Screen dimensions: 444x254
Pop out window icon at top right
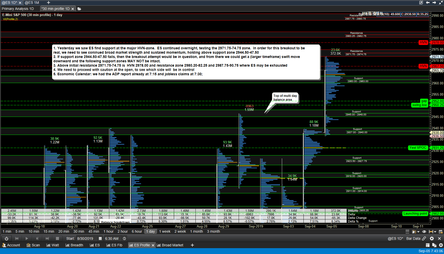coord(421,3)
